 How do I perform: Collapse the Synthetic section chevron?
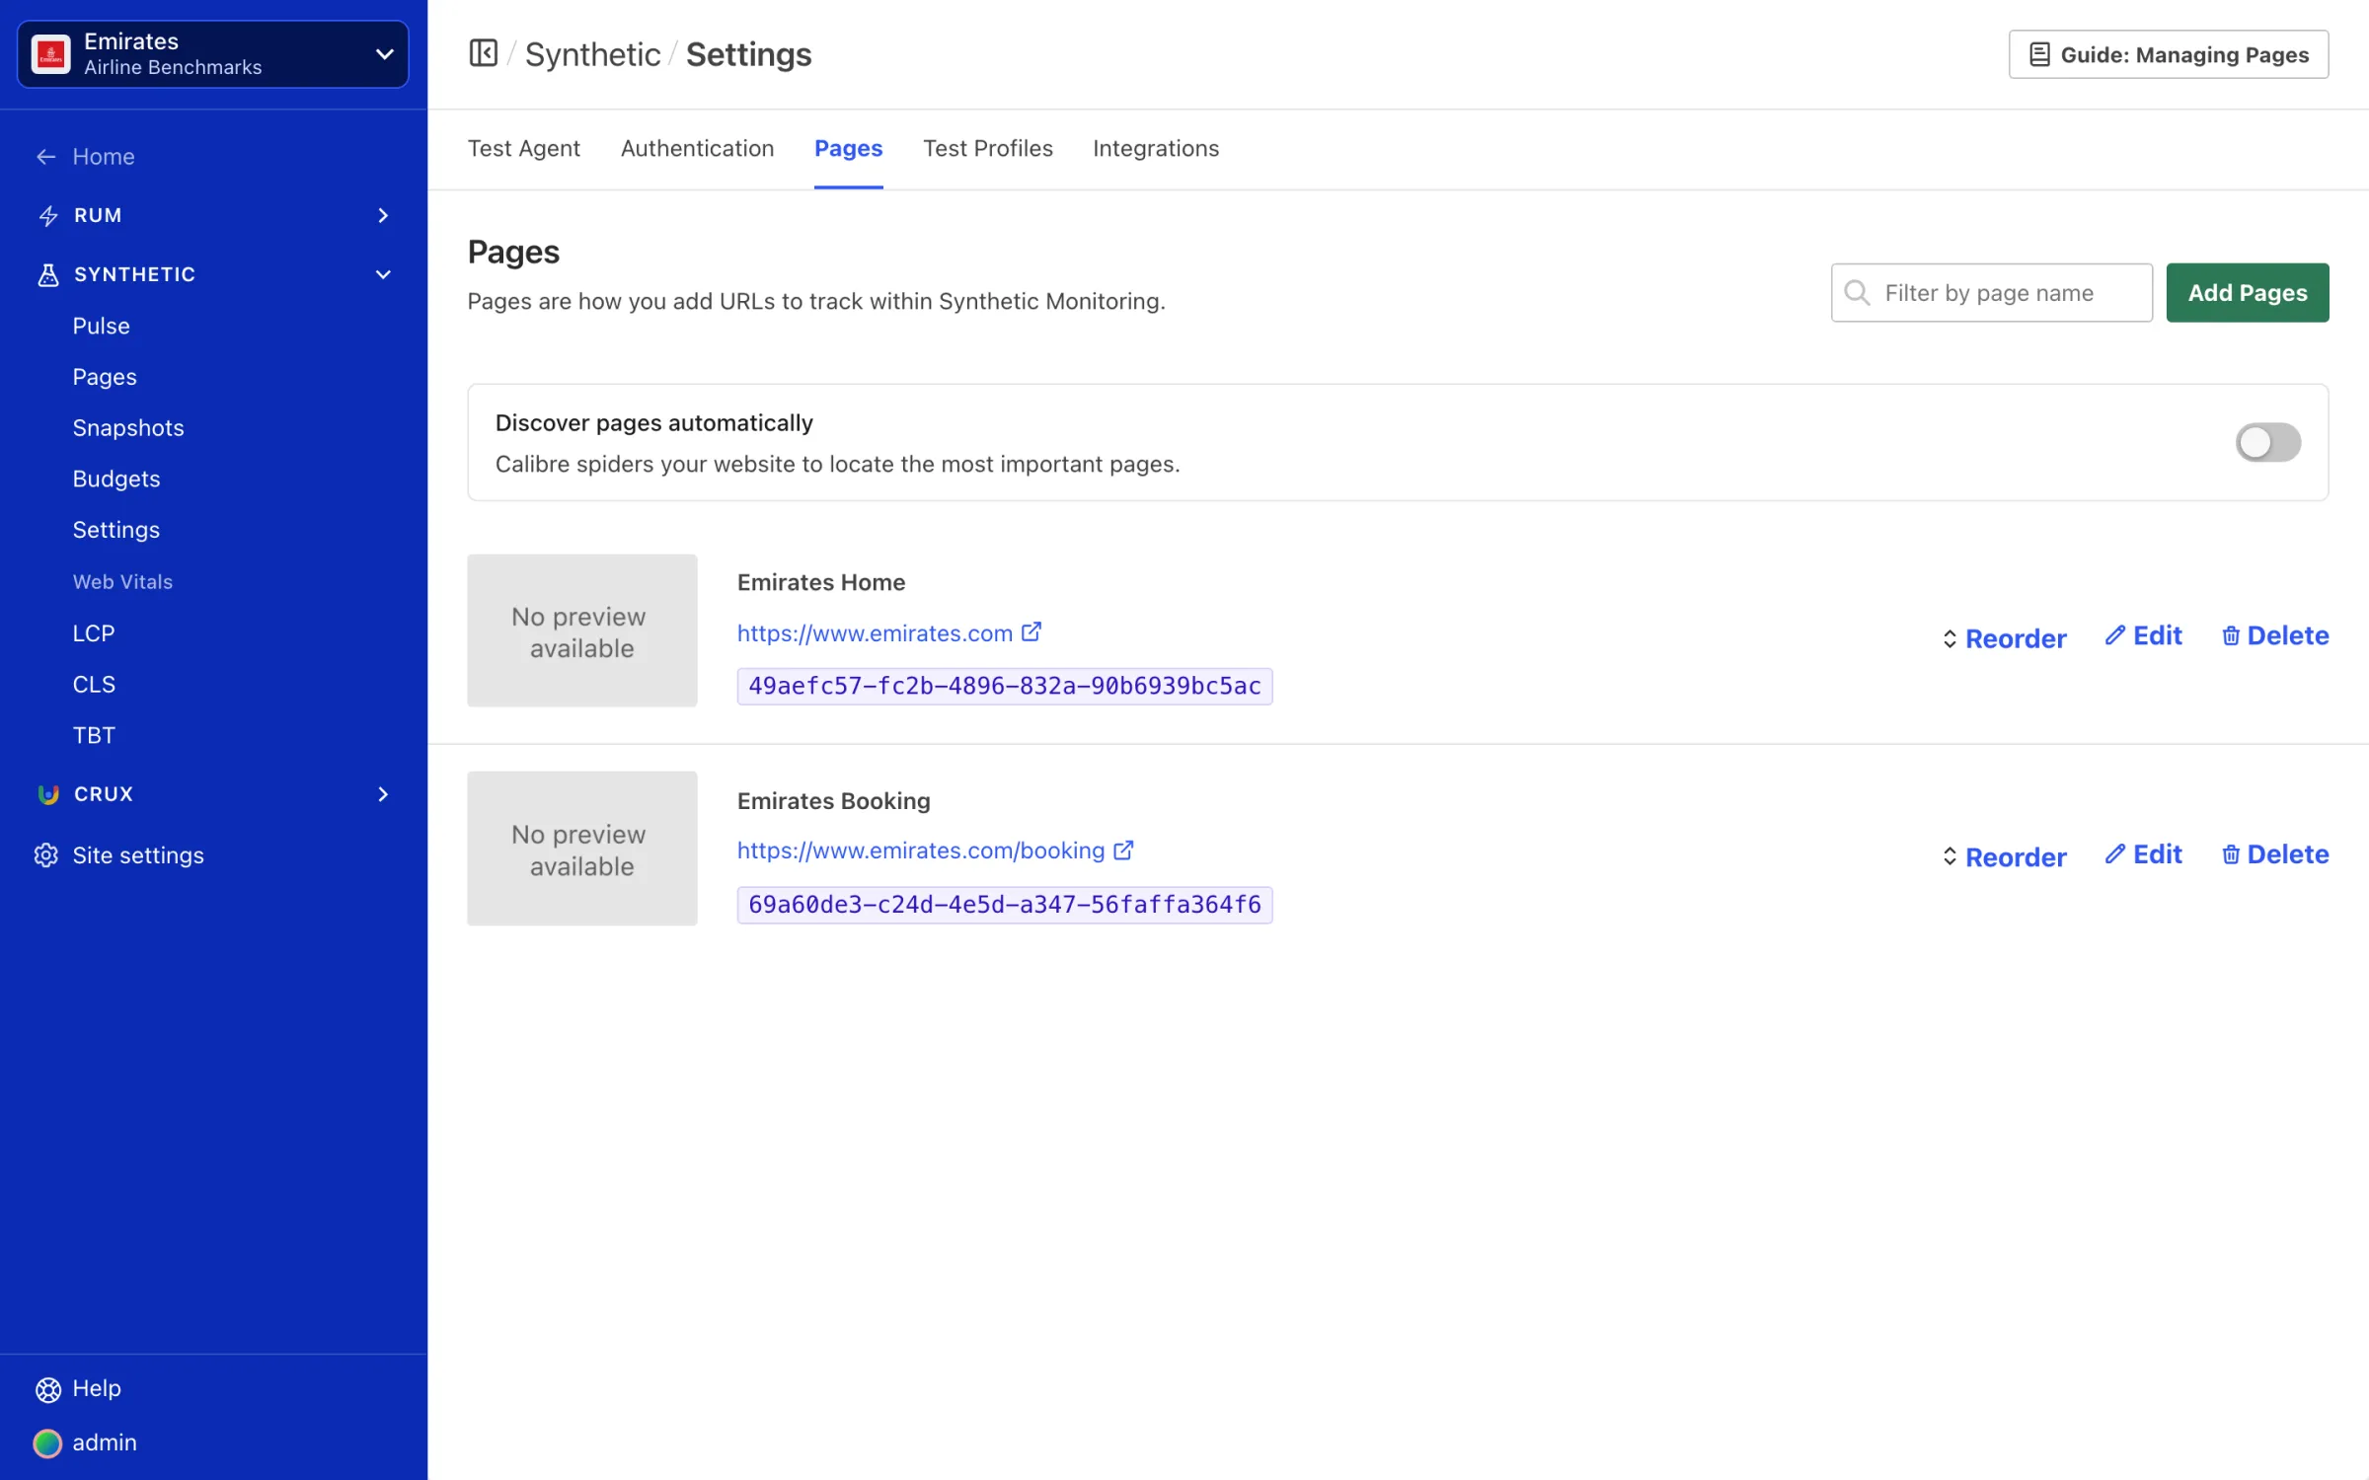click(x=383, y=274)
